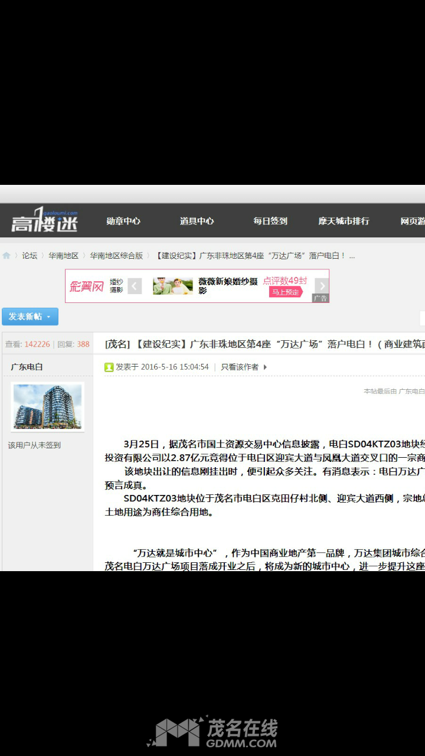The height and width of the screenshot is (756, 425).
Task: Open the 发表新帖 dropdown button
Action: click(x=30, y=317)
